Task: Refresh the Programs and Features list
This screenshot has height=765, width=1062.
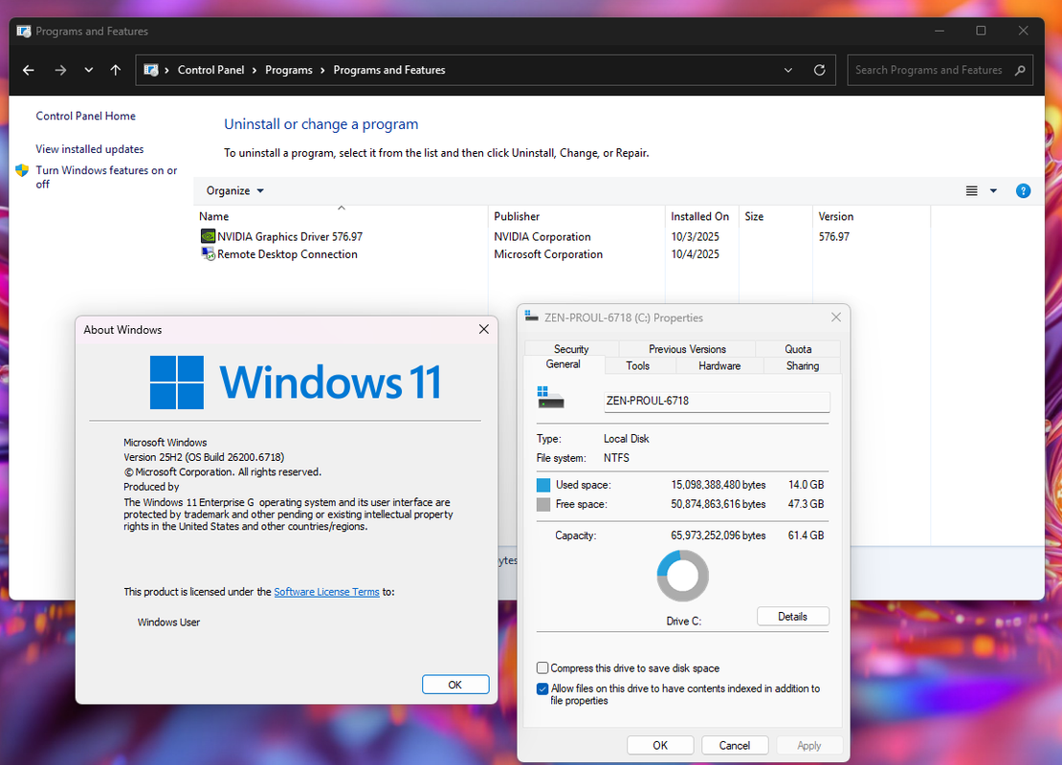Action: coord(820,70)
